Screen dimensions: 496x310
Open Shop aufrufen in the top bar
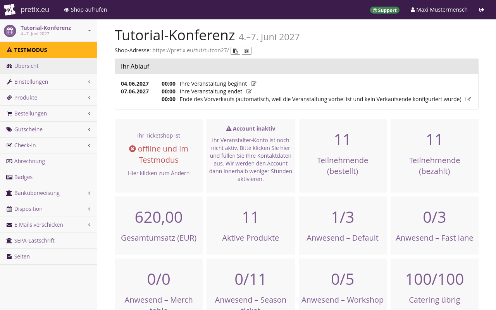tap(86, 10)
